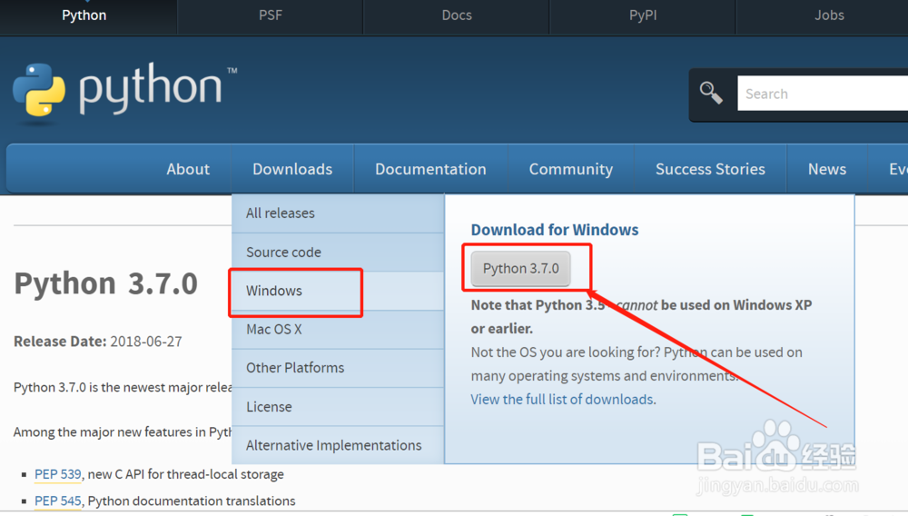This screenshot has height=516, width=908.
Task: Select Source code in Downloads menu
Action: (338, 253)
